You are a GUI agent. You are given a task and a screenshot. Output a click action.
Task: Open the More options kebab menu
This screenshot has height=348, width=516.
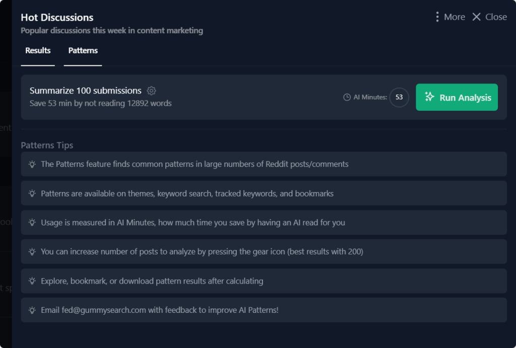(437, 16)
